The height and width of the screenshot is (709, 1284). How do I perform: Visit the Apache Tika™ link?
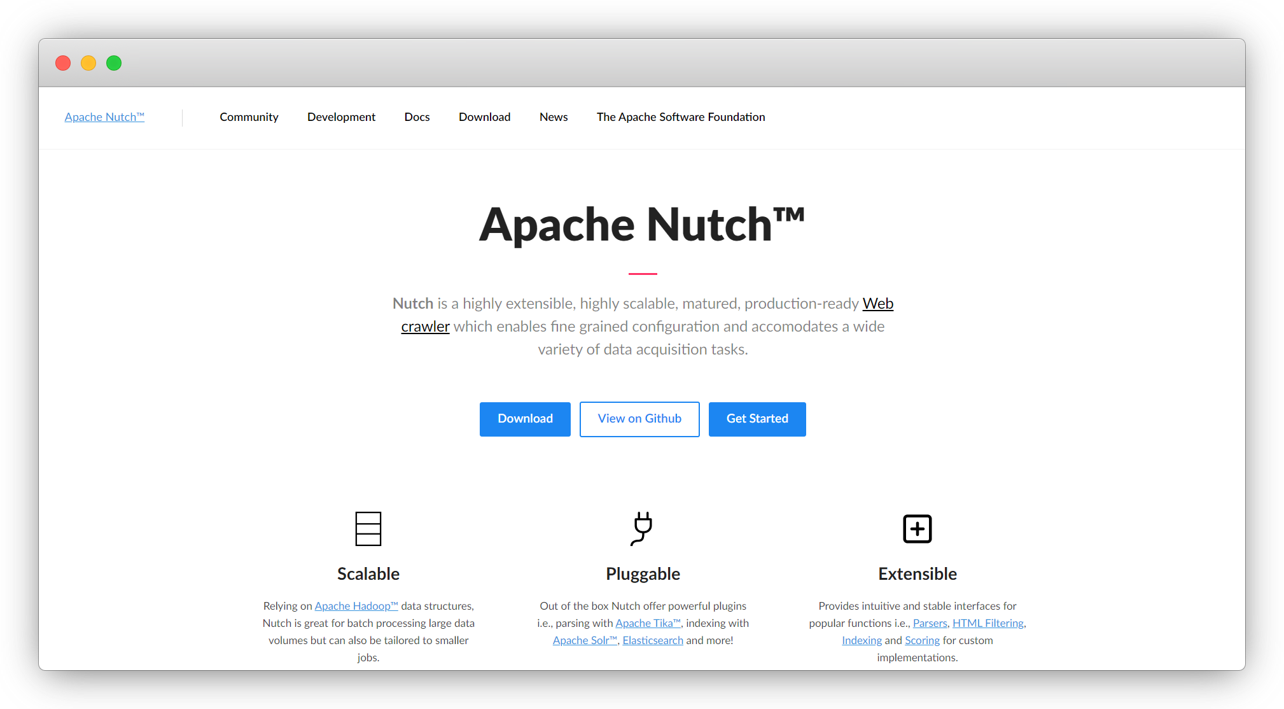648,623
